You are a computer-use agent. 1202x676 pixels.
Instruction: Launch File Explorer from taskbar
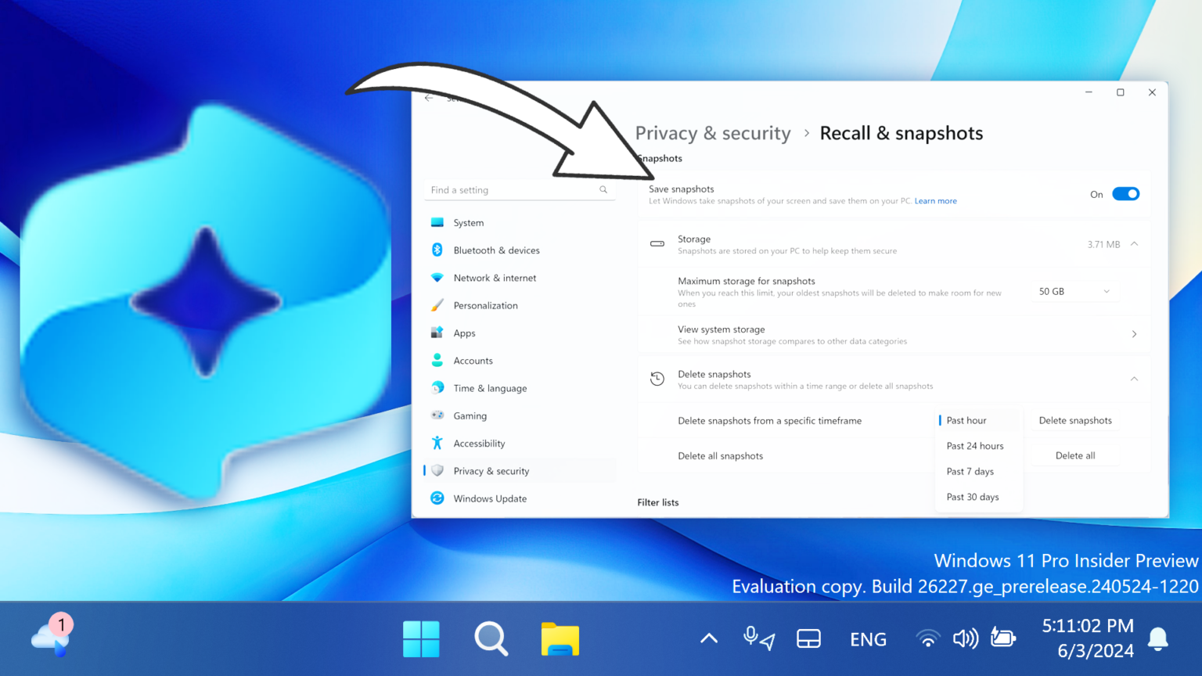click(x=560, y=638)
